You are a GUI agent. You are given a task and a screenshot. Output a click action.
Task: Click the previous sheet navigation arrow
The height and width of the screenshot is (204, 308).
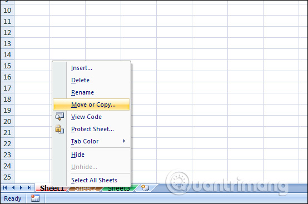pos(13,188)
